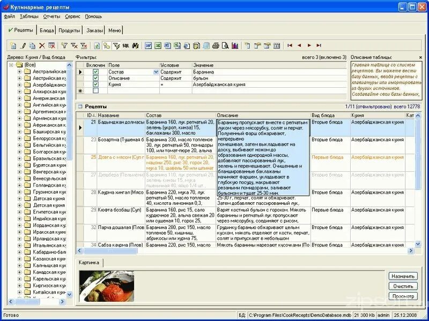
Task: Open the Отчеты menu
Action: point(51,17)
